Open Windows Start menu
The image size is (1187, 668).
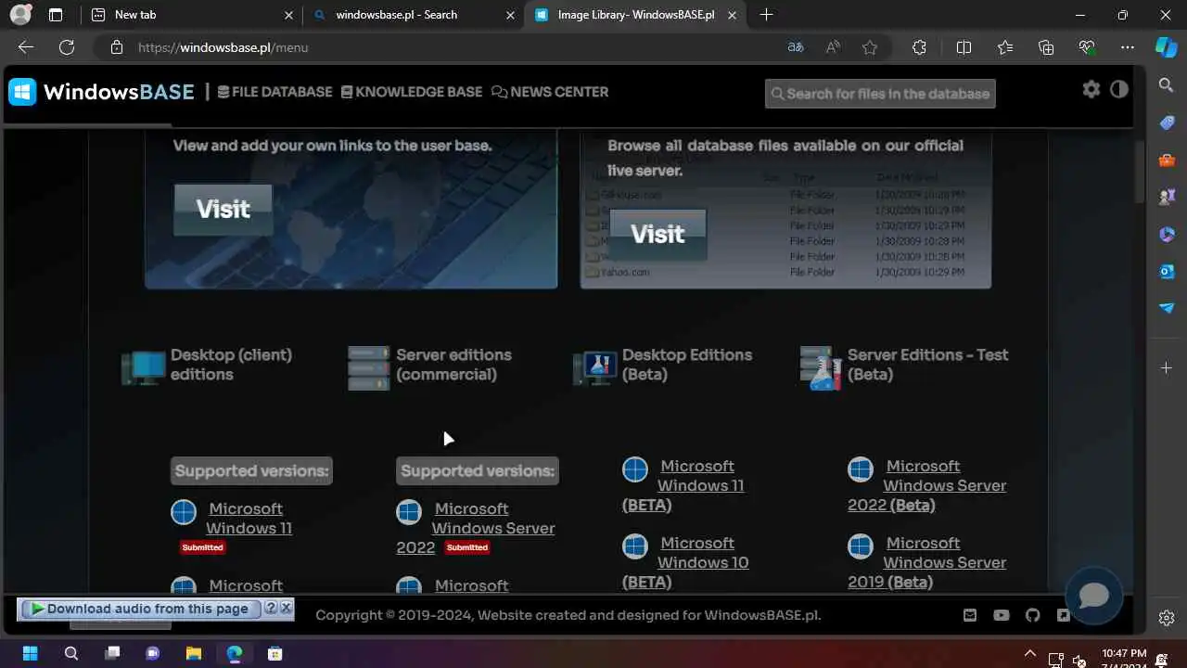[30, 653]
